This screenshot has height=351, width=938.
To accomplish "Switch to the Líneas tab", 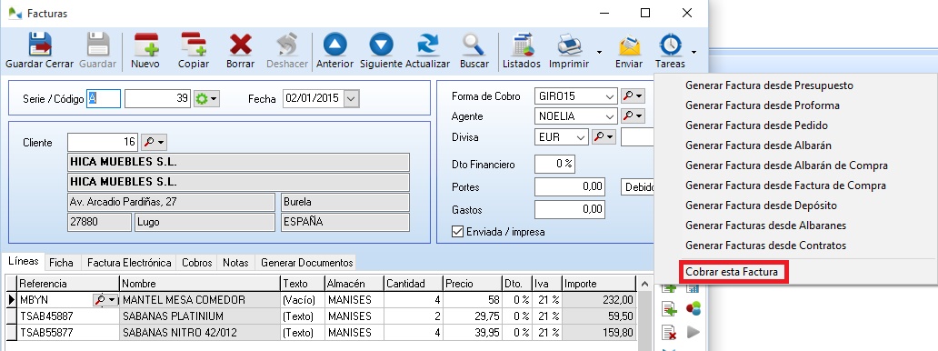I will point(24,262).
